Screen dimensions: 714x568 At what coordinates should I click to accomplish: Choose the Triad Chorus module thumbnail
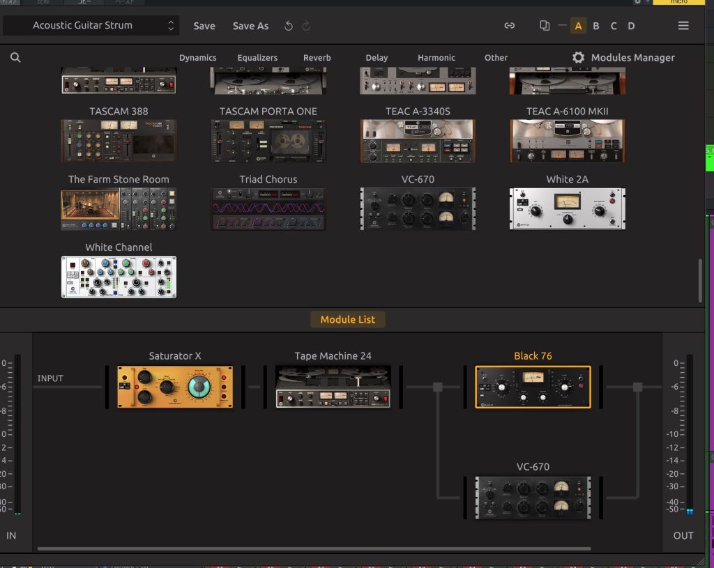point(268,208)
